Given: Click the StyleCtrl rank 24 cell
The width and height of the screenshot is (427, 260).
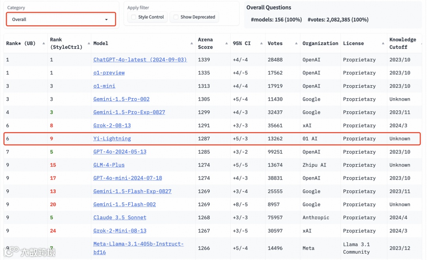Looking at the screenshot, I should (x=53, y=231).
